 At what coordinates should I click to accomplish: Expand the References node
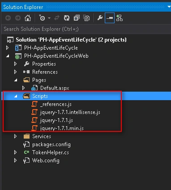(x=15, y=72)
